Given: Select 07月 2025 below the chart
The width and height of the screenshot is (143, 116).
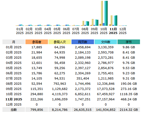Looking at the screenshot, I should 76,31.
